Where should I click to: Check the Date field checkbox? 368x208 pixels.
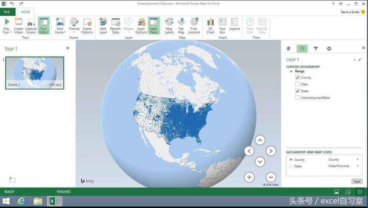point(297,84)
